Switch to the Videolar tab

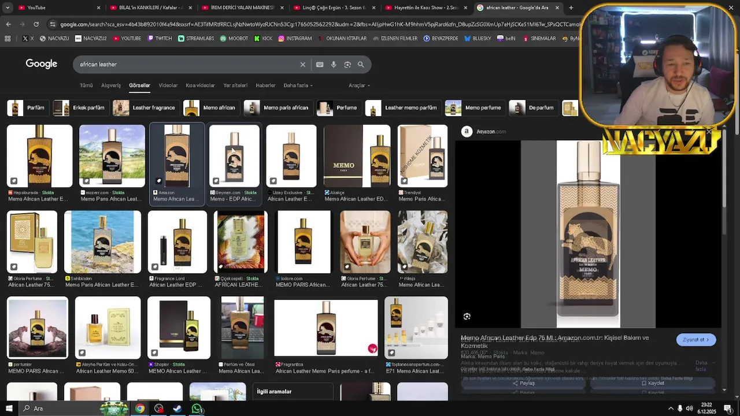tap(168, 86)
